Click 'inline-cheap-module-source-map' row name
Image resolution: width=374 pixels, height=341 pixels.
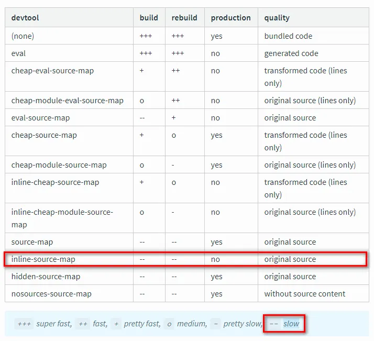(x=62, y=218)
